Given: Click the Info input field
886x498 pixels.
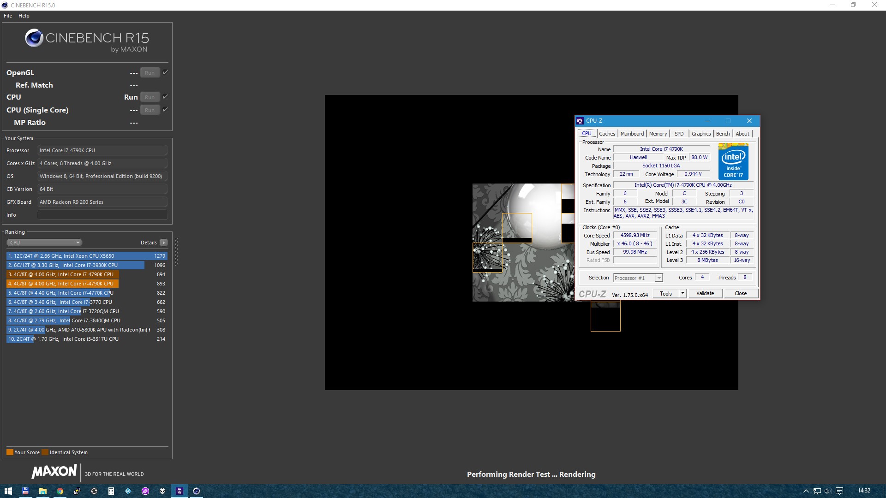Looking at the screenshot, I should pyautogui.click(x=102, y=215).
